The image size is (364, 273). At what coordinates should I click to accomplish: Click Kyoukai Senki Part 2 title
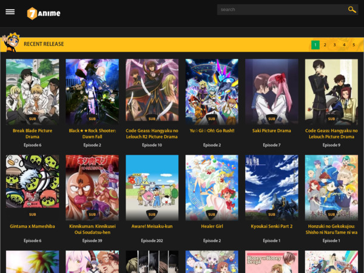pos(272,226)
